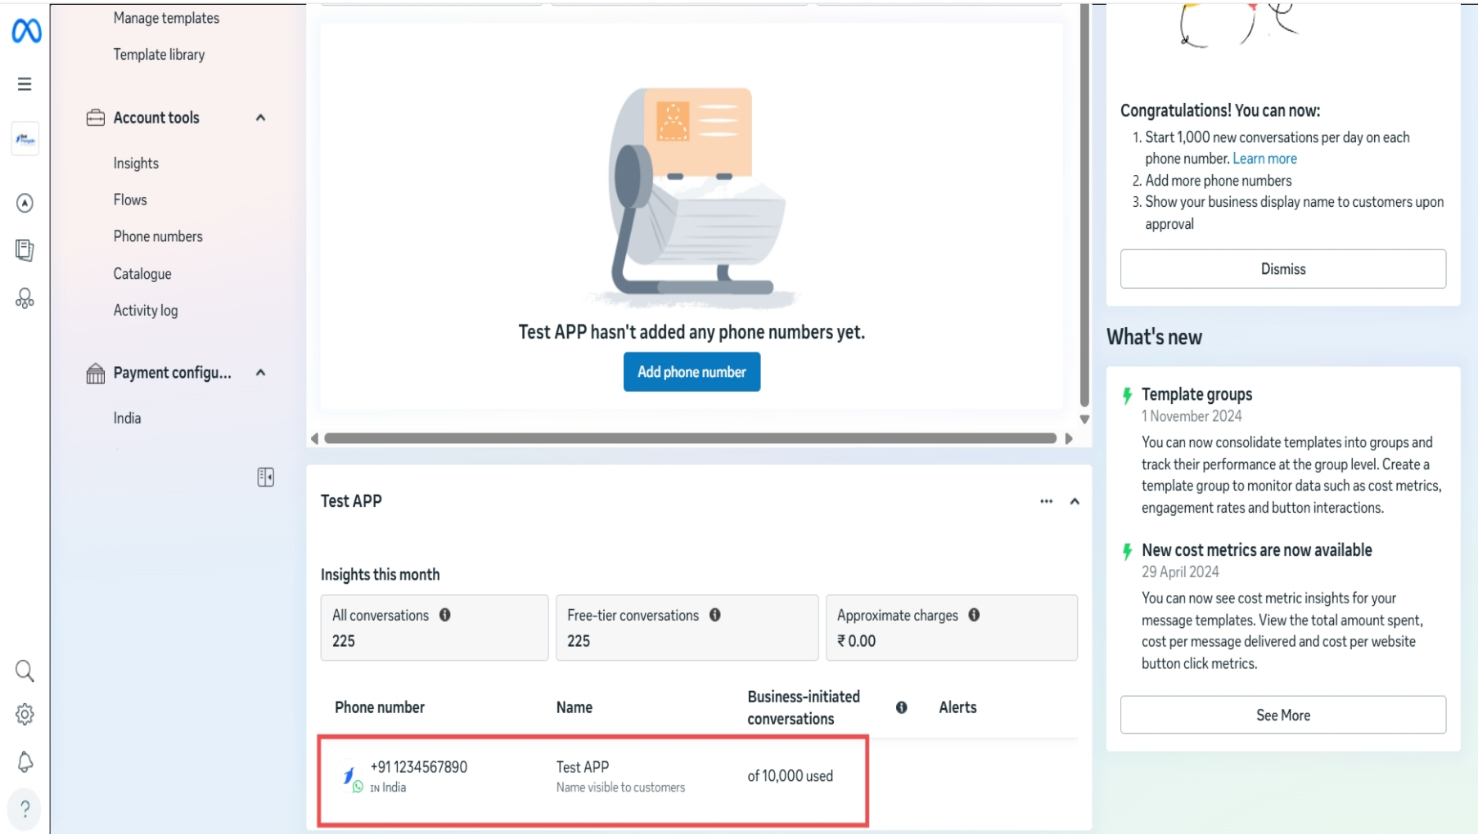The image size is (1478, 834).
Task: Open the partner/integrations icon in left rail
Action: [x=25, y=298]
